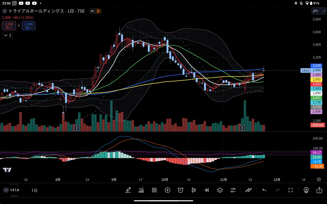Open the drawing tools pencil icon
The image size is (327, 204).
pyautogui.click(x=128, y=190)
